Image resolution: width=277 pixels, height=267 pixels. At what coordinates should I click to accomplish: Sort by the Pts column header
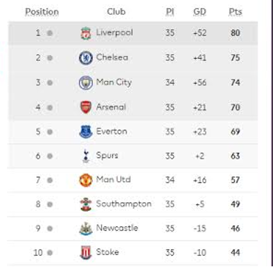[235, 12]
